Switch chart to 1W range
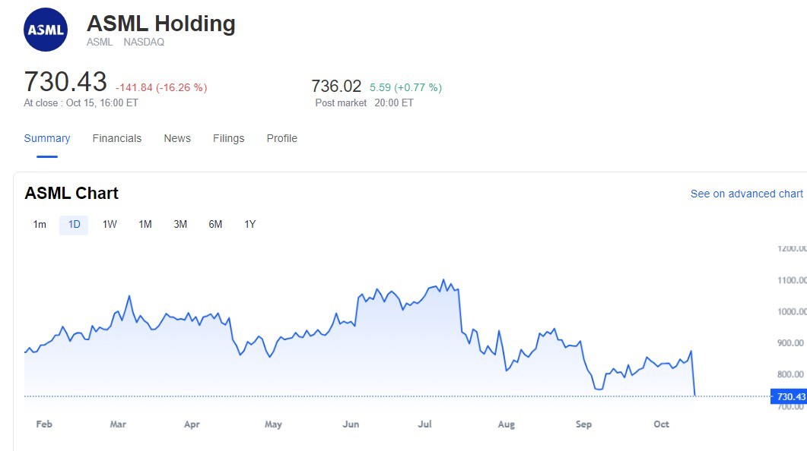Screen dimensions: 807x451 tap(110, 224)
